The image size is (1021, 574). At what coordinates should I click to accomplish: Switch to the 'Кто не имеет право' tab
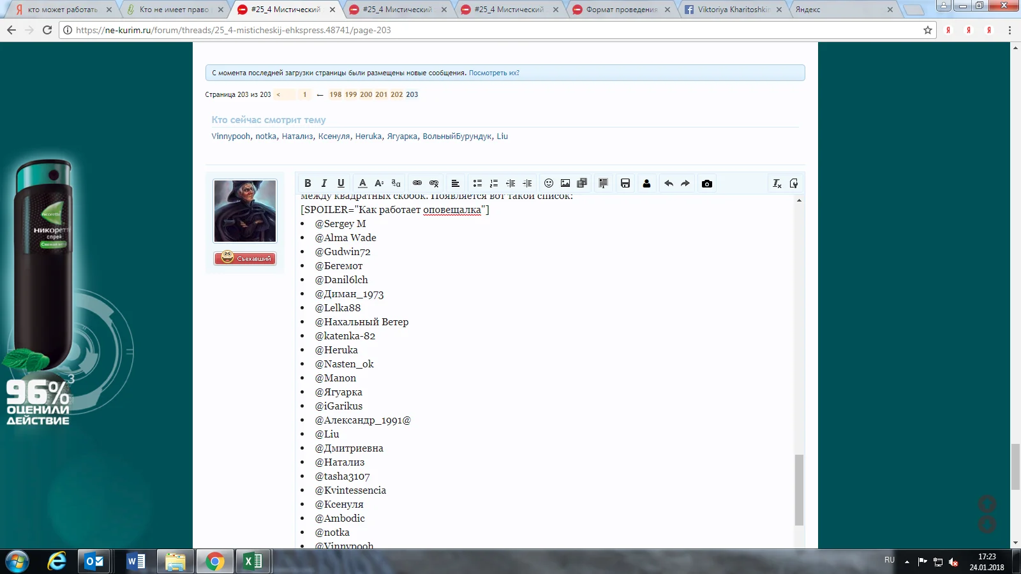pyautogui.click(x=175, y=10)
